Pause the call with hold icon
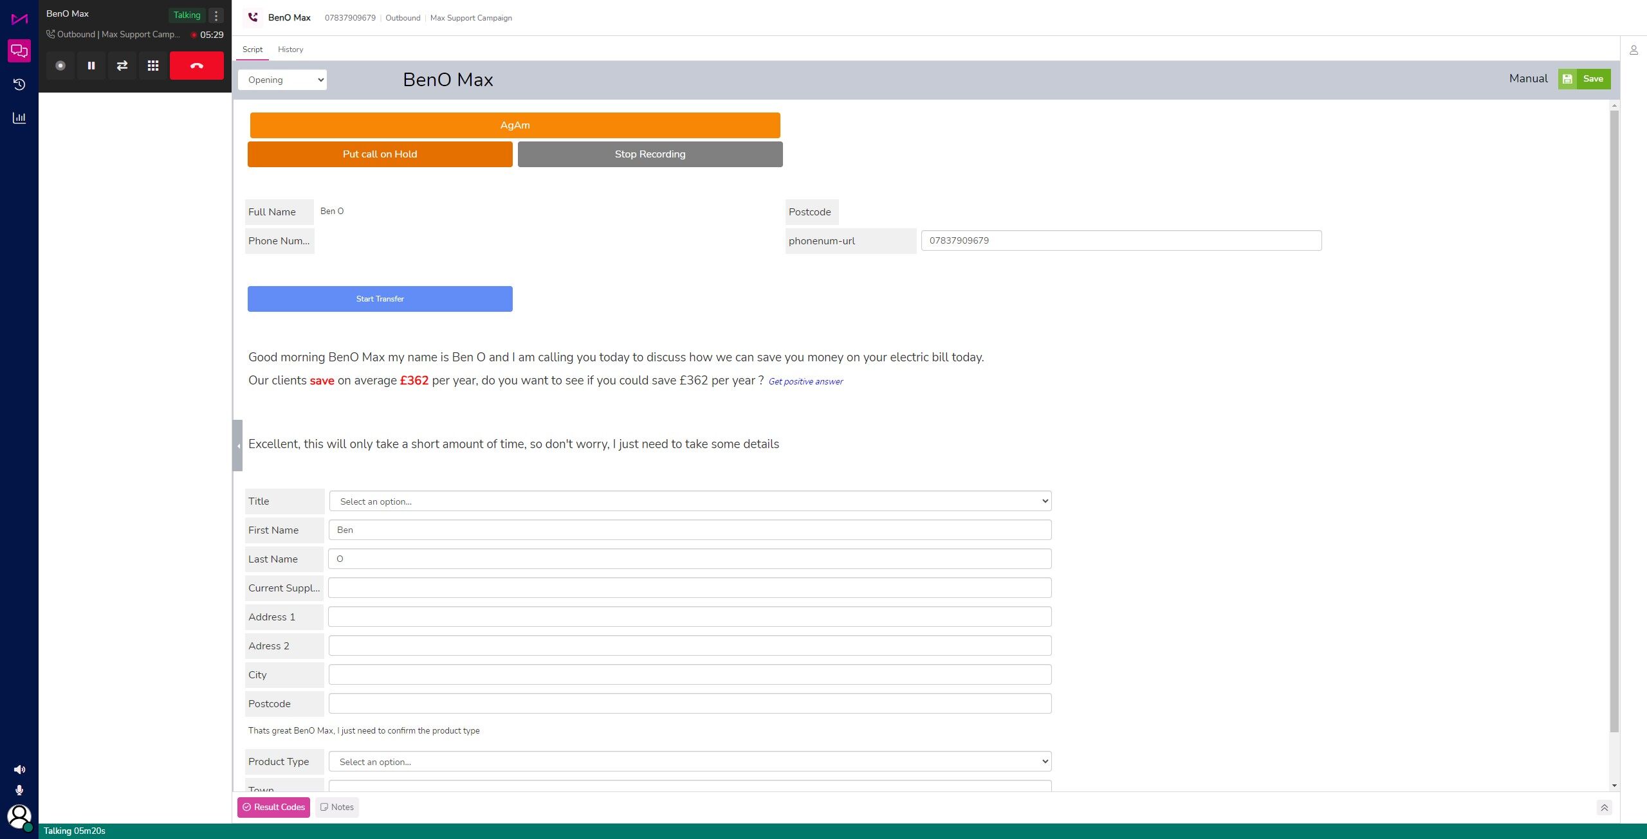 click(91, 66)
